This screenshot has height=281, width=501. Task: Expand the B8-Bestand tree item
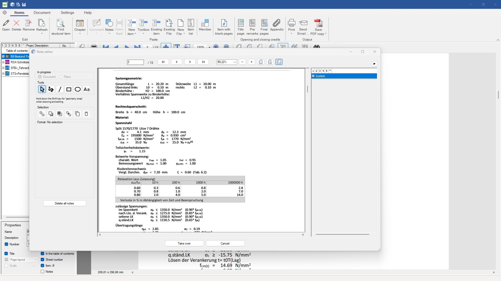tap(3, 56)
